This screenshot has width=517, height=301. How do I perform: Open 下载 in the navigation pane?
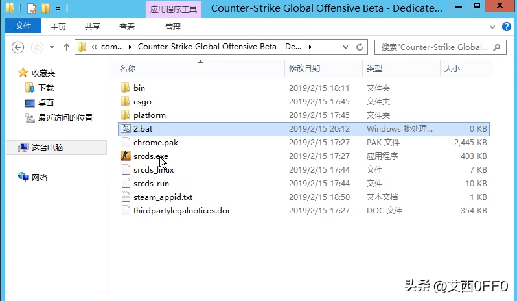(45, 88)
